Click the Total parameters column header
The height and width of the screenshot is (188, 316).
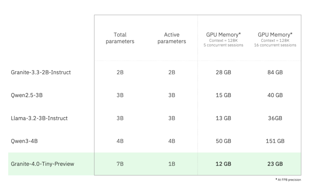click(120, 38)
